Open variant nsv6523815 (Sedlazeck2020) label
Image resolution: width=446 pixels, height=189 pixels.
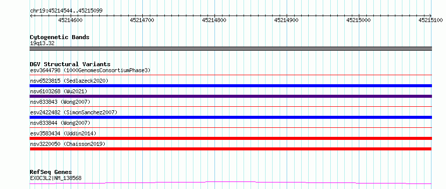69,81
